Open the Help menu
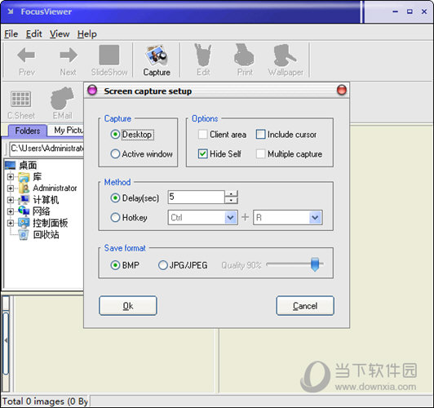434x408 pixels. [87, 34]
